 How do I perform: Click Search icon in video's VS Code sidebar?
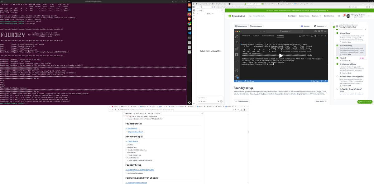[x=237, y=42]
